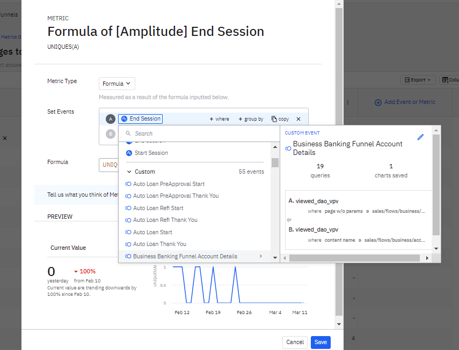Click event list scrollbar down arrow
Image resolution: width=459 pixels, height=350 pixels.
[275, 258]
